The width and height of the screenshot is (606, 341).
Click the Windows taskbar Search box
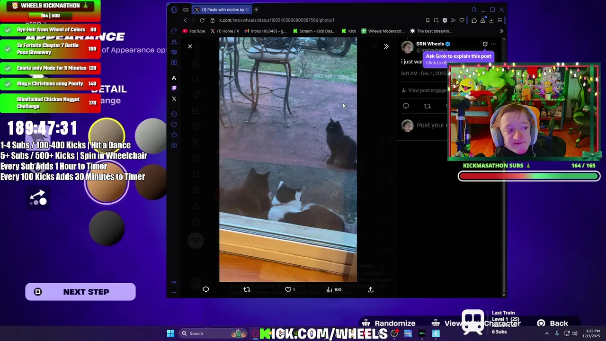coord(214,333)
